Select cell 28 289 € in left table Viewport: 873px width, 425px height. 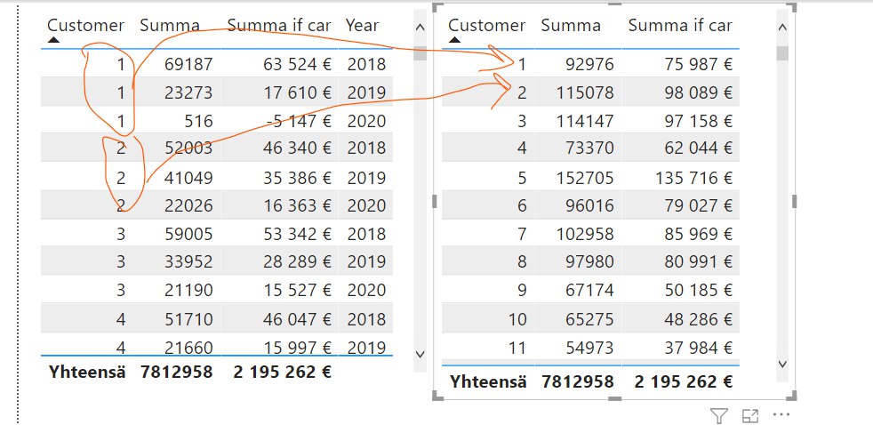[x=297, y=261]
